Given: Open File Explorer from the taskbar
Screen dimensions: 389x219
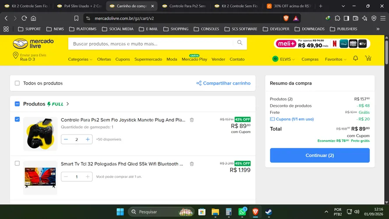Looking at the screenshot, I should click(215, 212).
